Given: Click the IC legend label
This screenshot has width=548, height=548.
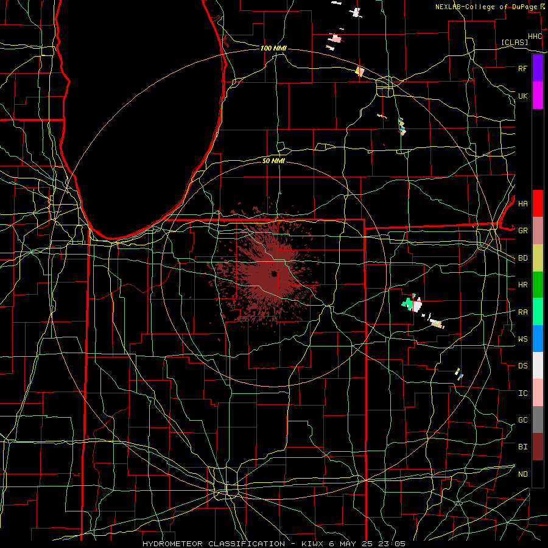Looking at the screenshot, I should point(522,393).
